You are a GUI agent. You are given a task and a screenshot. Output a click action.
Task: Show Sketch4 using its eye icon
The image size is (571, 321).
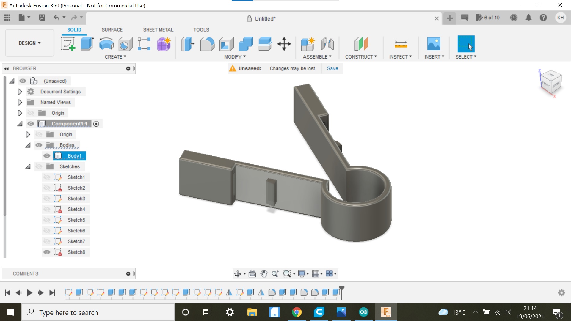47,209
